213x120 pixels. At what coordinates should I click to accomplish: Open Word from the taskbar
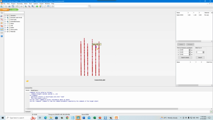point(84,118)
